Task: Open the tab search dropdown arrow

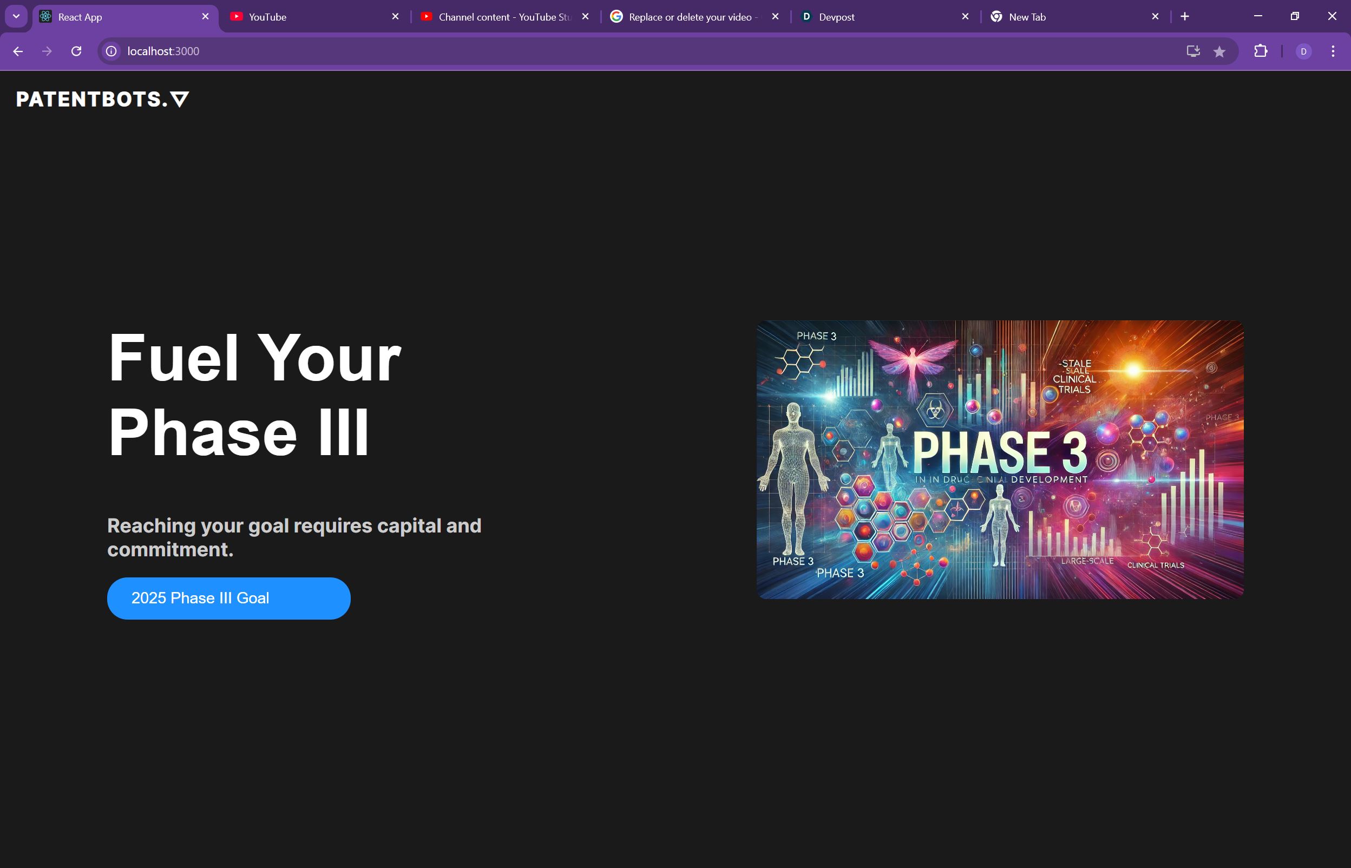Action: point(16,16)
